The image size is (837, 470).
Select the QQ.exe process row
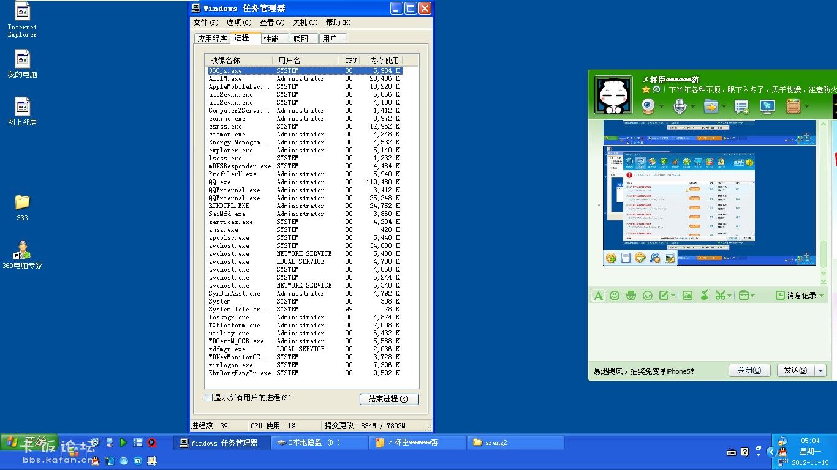pyautogui.click(x=304, y=182)
